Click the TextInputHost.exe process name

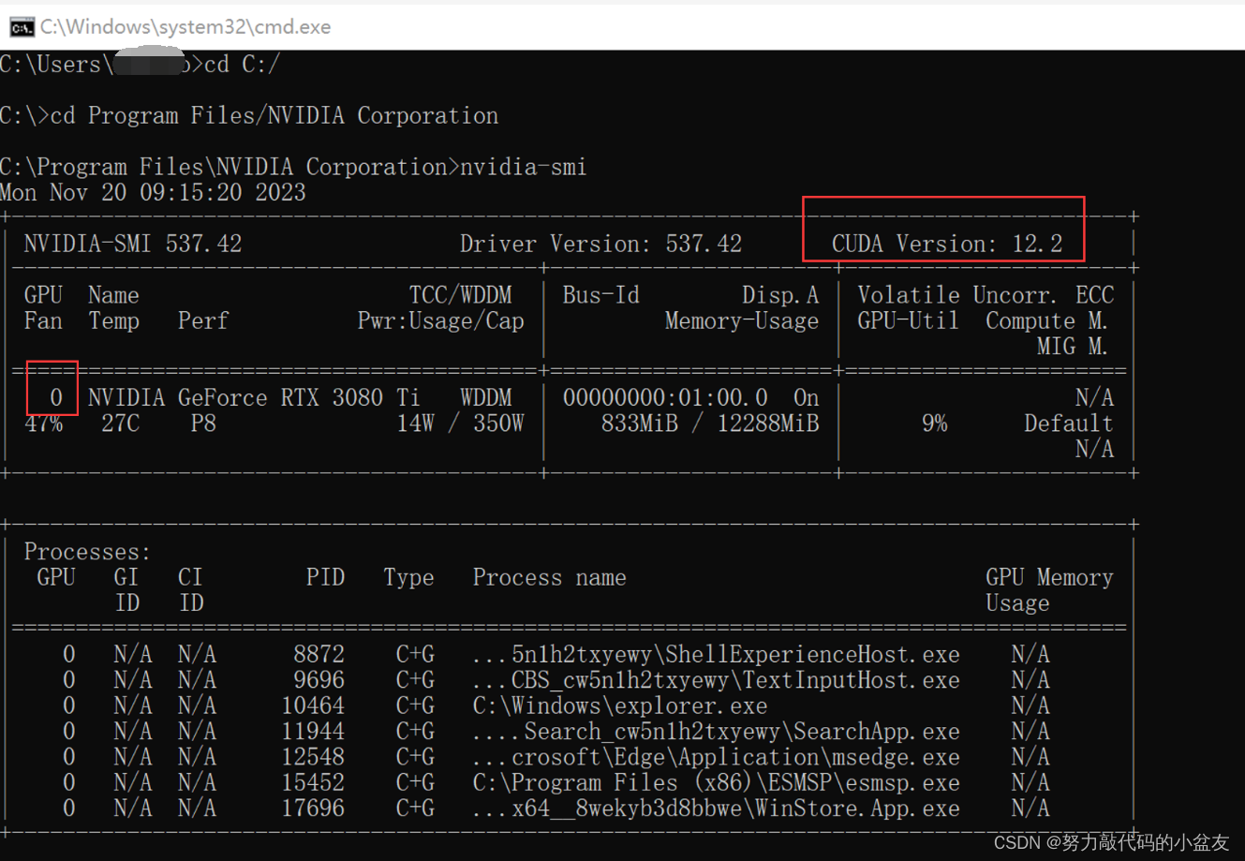(716, 680)
